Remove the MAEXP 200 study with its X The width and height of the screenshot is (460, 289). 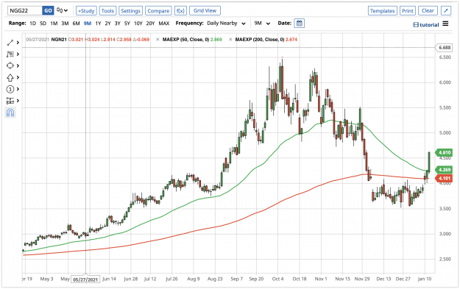tap(230, 39)
